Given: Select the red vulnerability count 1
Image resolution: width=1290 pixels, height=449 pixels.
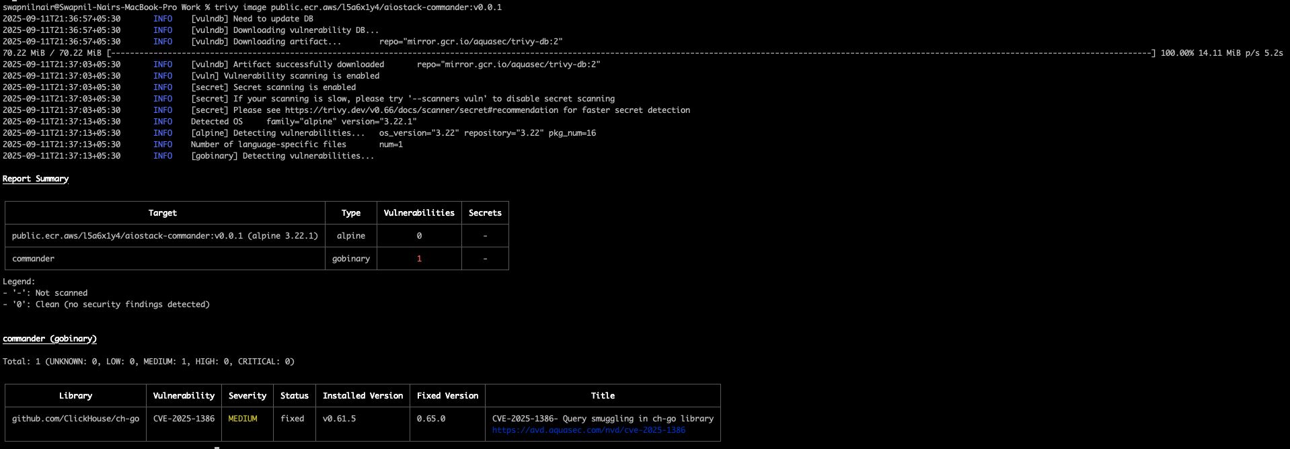Looking at the screenshot, I should pyautogui.click(x=419, y=259).
